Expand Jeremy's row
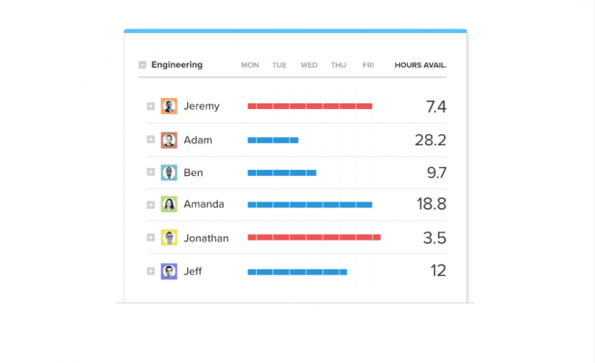 (x=151, y=106)
